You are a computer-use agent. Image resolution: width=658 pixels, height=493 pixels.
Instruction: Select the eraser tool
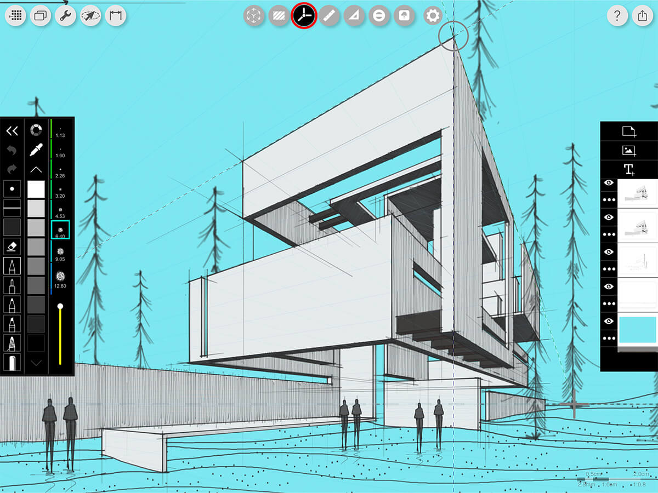coord(12,246)
